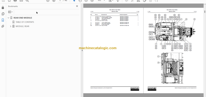The image size is (206, 97).
Task: Click callout 61 on the lower drawing
Action: tap(159, 56)
